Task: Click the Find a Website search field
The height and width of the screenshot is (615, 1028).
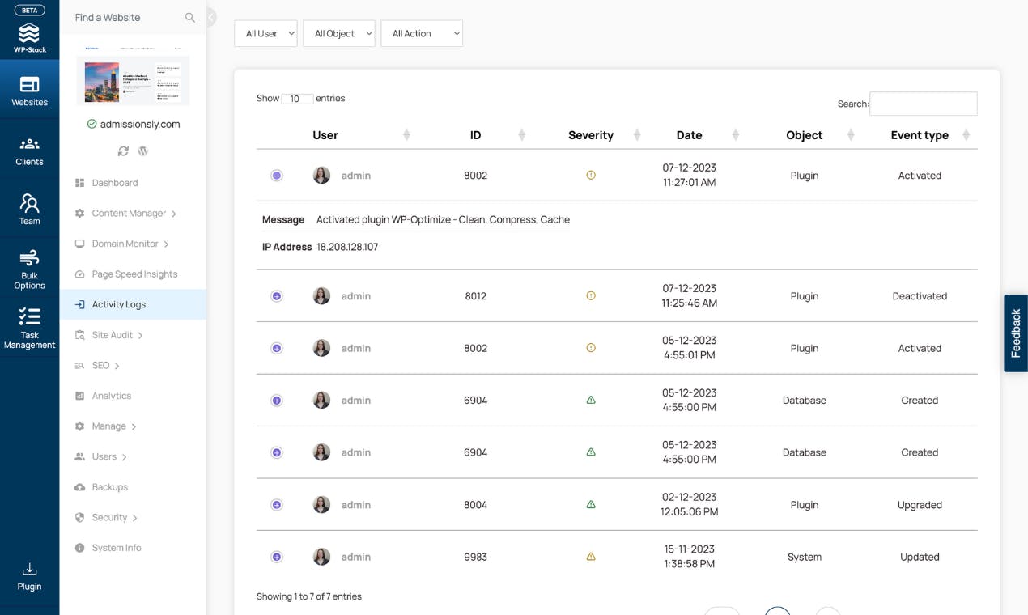Action: click(128, 17)
